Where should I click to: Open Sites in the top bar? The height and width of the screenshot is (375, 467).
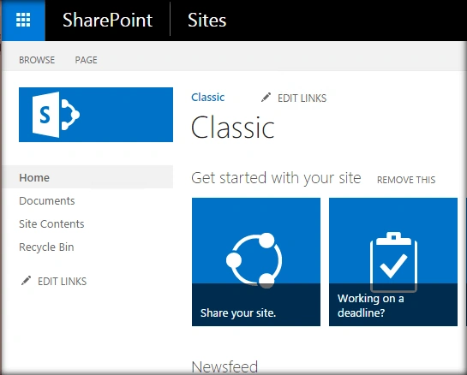pyautogui.click(x=207, y=20)
